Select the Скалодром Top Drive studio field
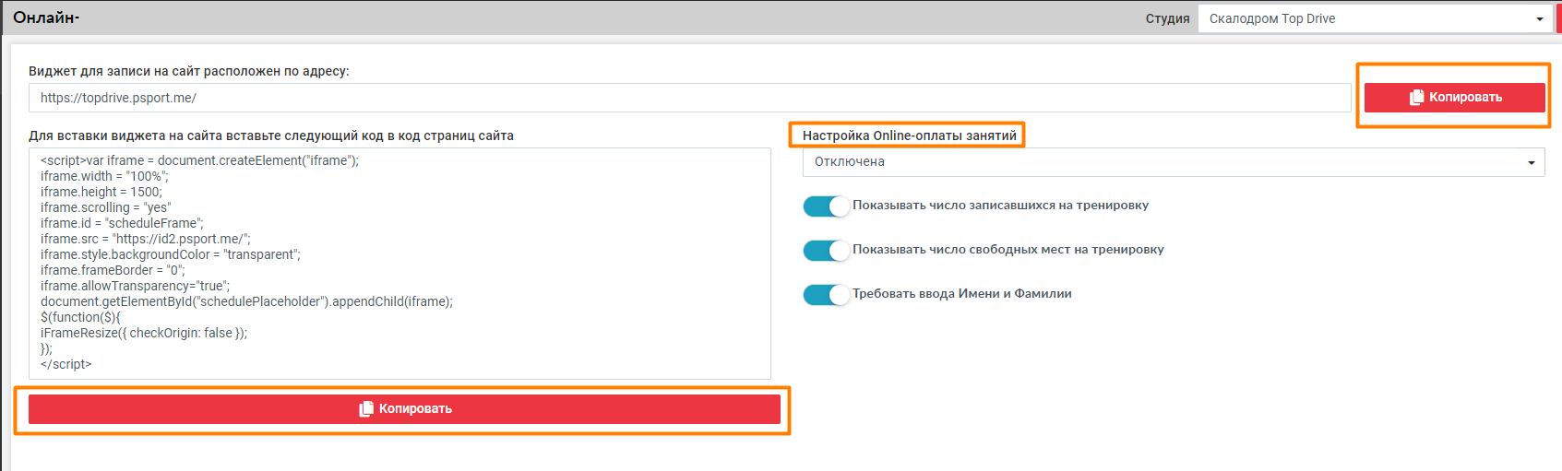Screen dimensions: 1562x471 [1365, 18]
